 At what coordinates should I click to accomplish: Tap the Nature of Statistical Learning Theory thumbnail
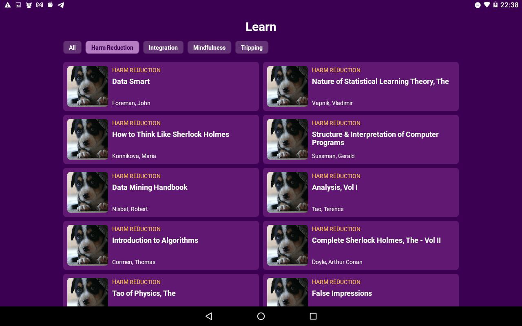[x=288, y=86]
